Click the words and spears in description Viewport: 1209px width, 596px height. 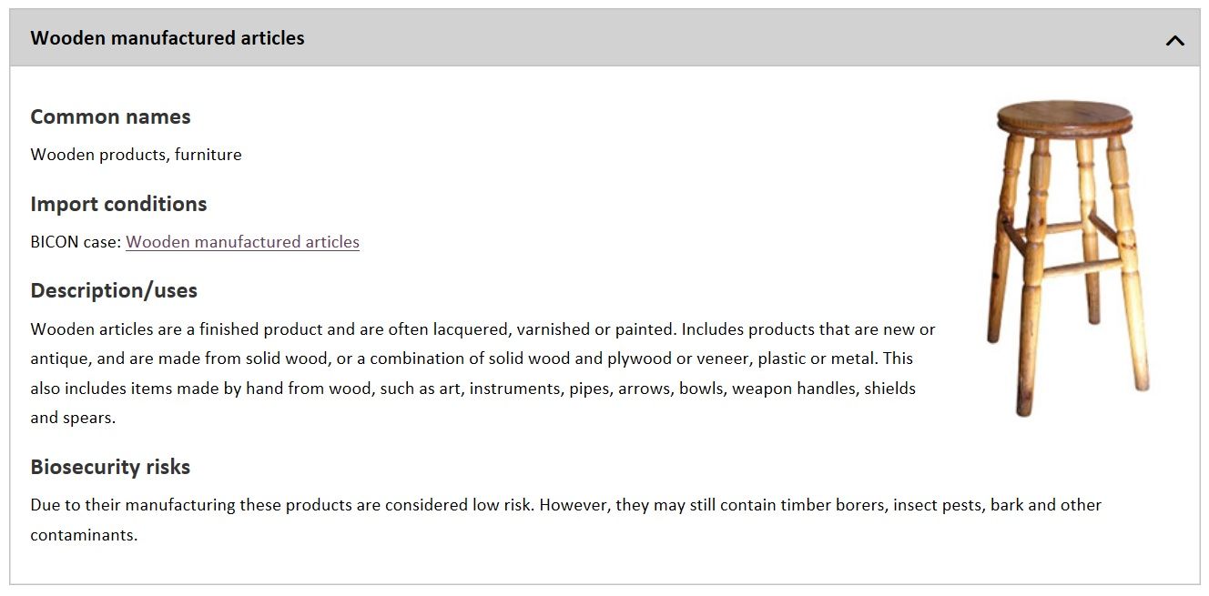(73, 419)
